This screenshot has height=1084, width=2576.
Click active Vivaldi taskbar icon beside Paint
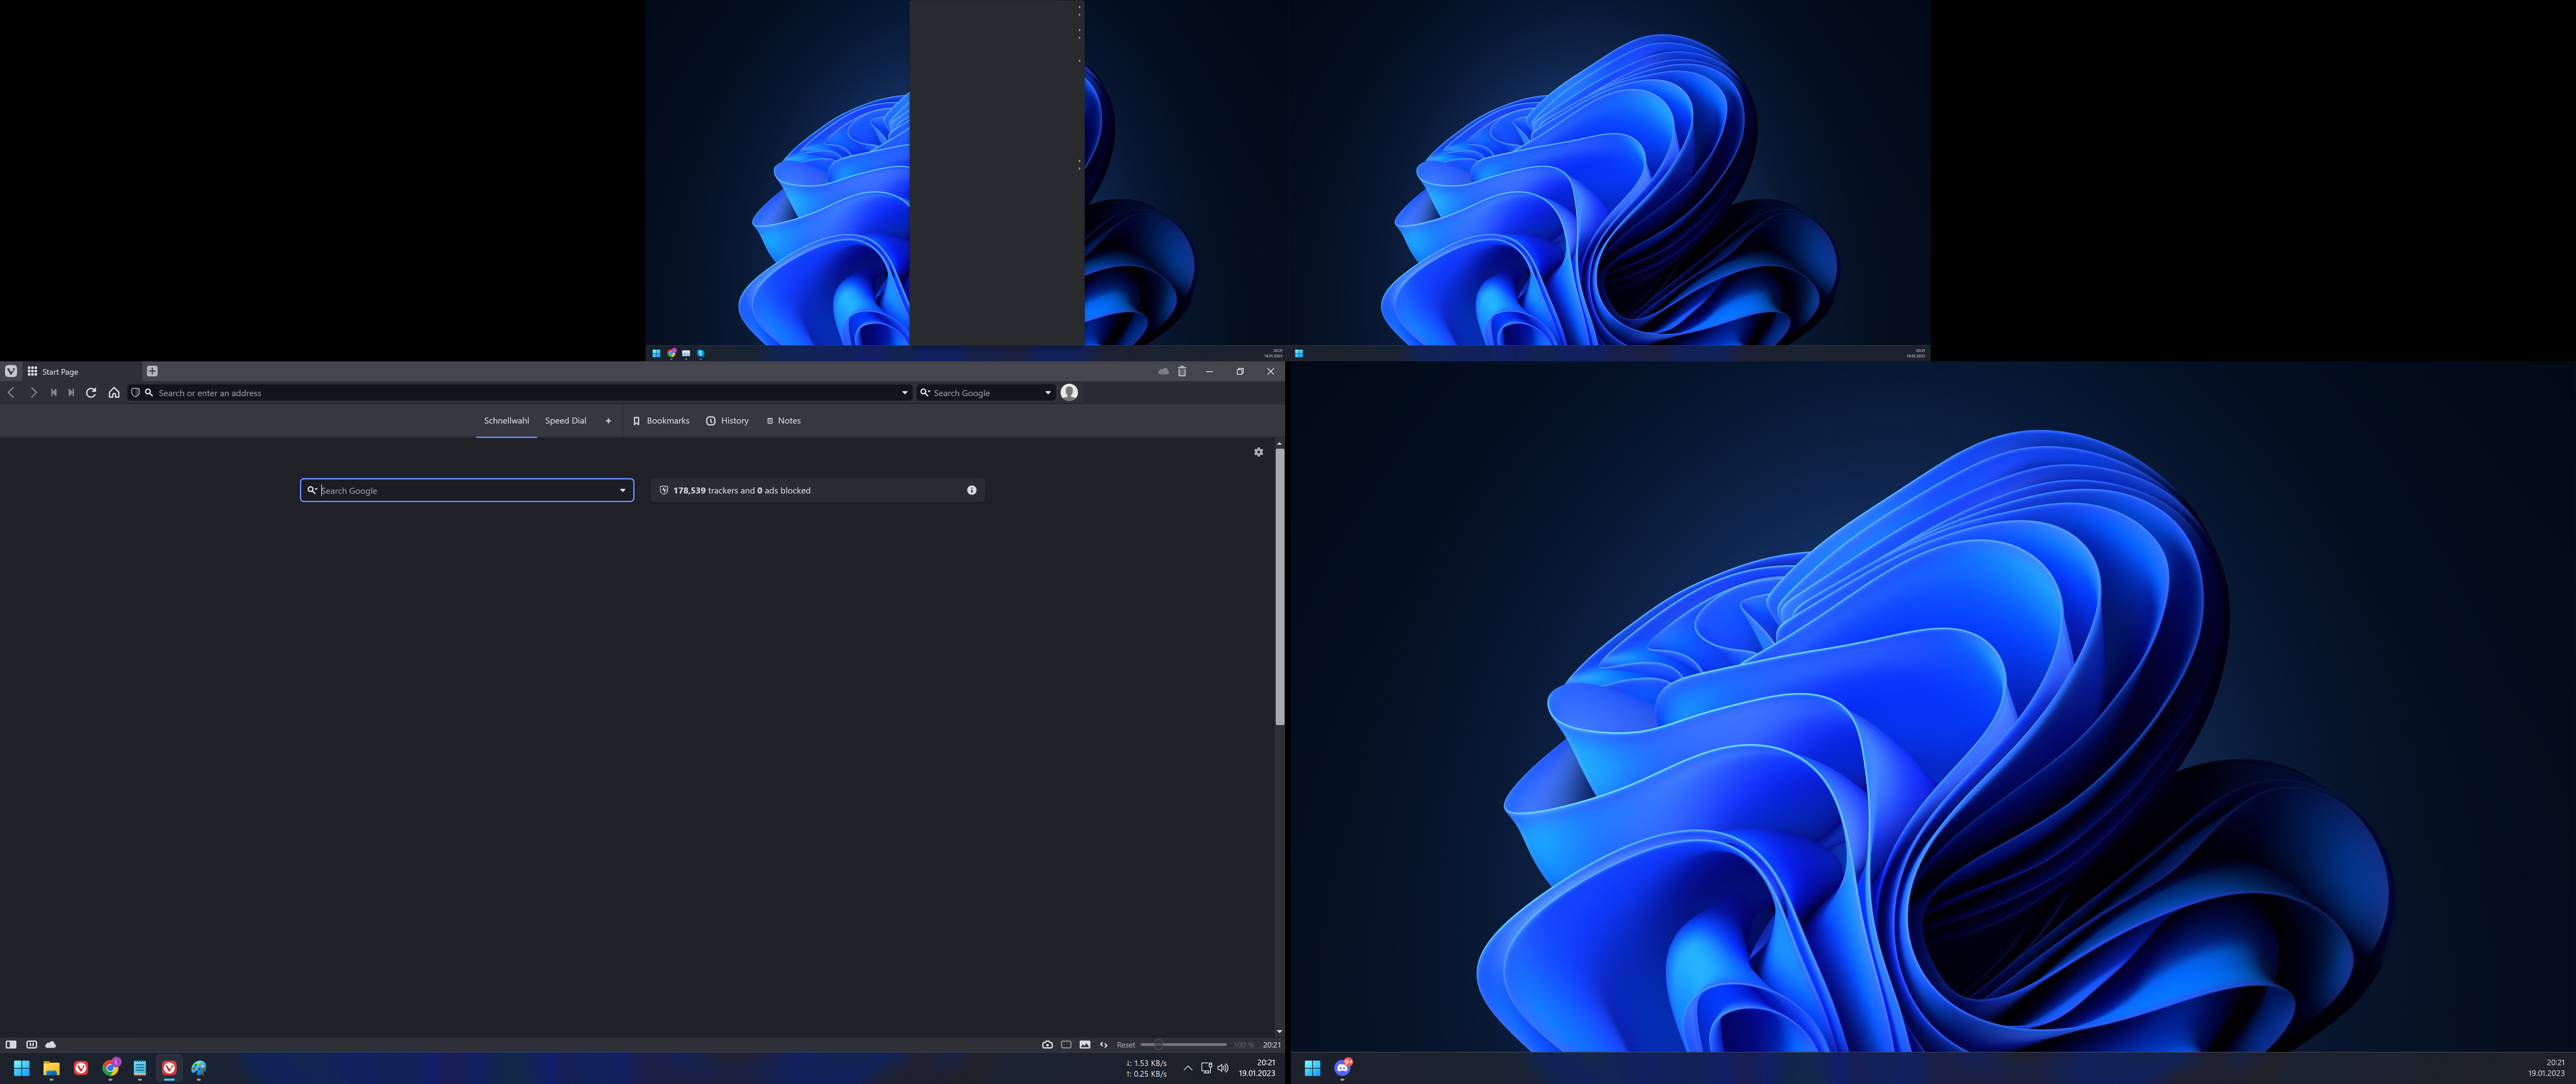click(169, 1068)
